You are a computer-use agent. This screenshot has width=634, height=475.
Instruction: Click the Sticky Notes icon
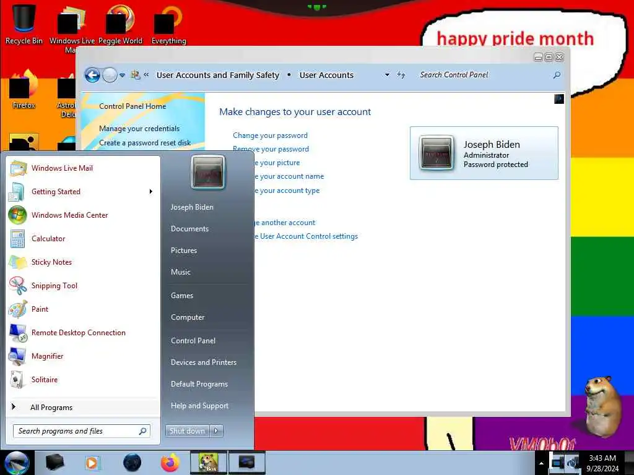[x=18, y=262]
